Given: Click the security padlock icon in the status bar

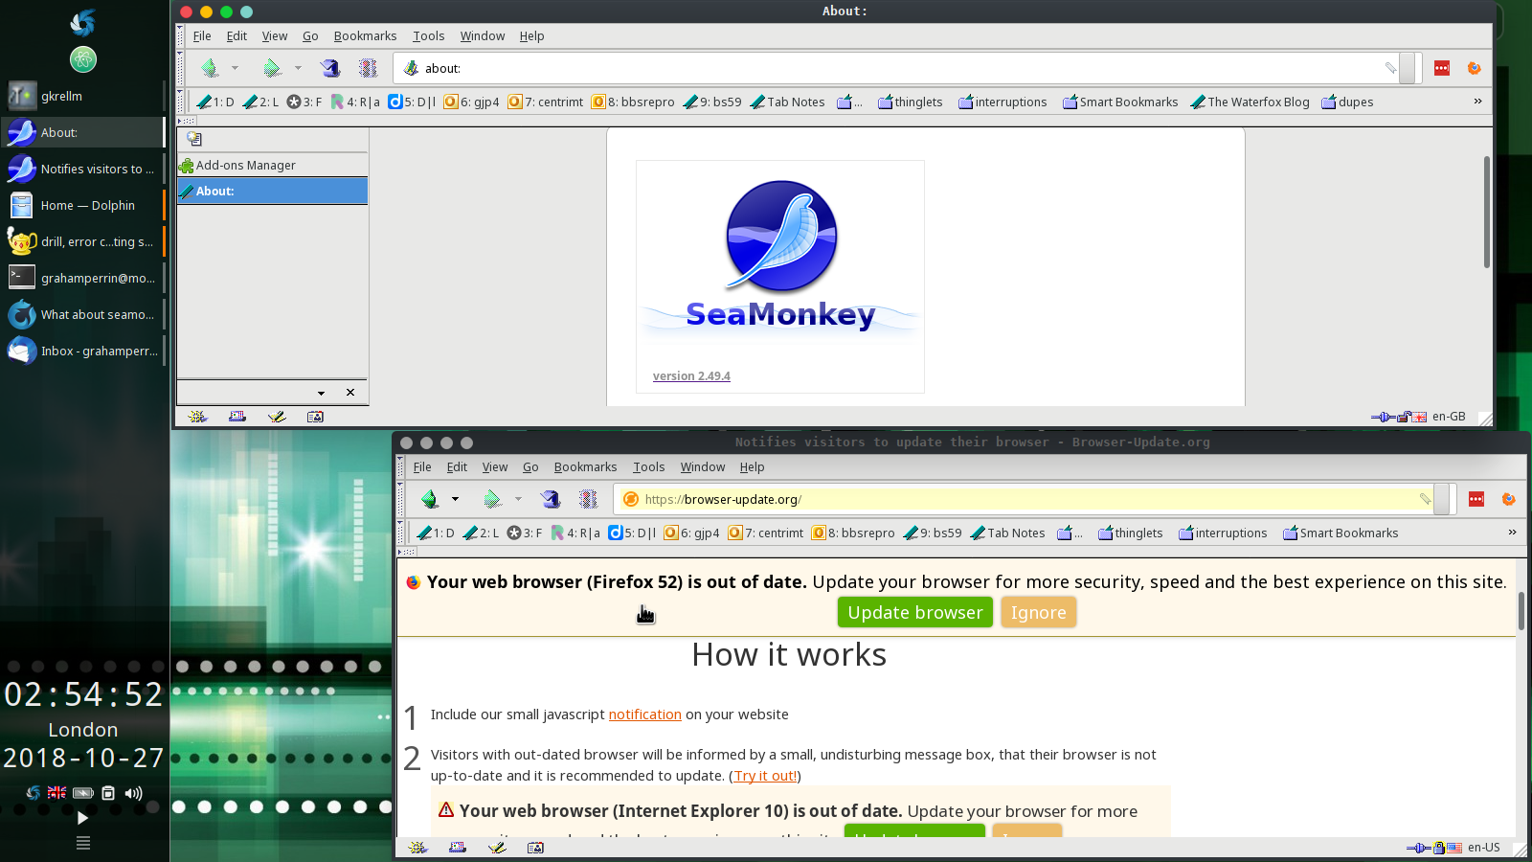Looking at the screenshot, I should [1403, 419].
